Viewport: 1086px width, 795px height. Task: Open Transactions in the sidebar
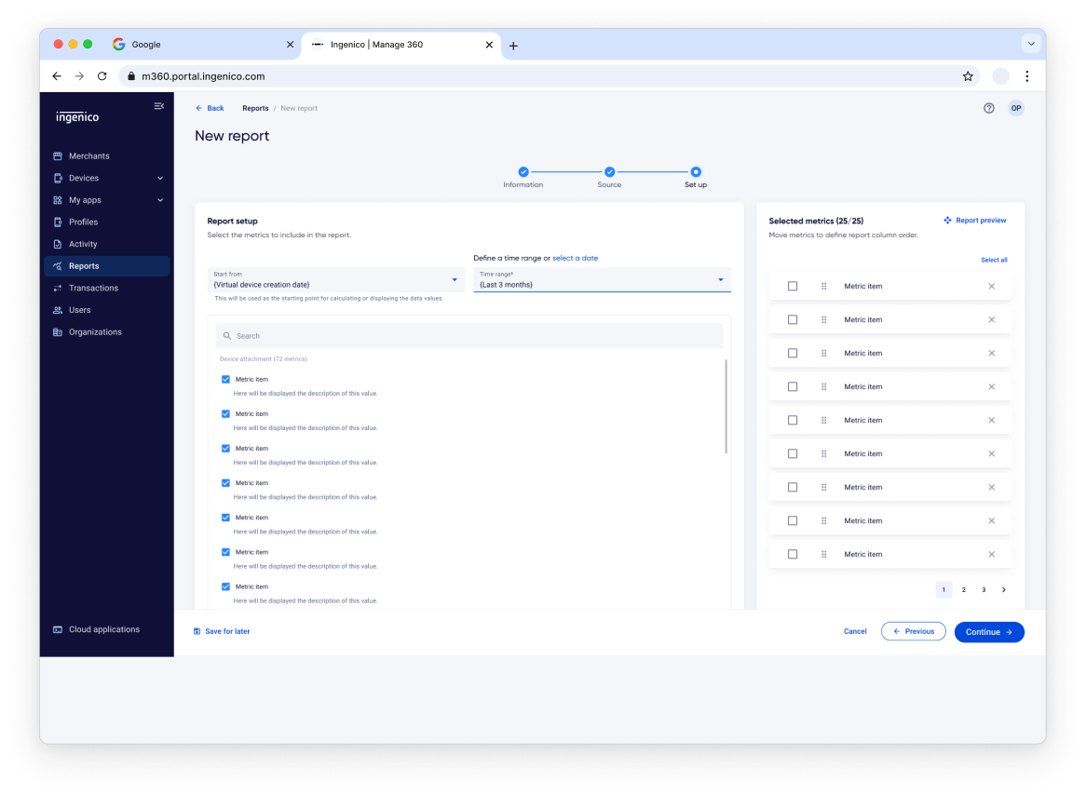[x=93, y=288]
